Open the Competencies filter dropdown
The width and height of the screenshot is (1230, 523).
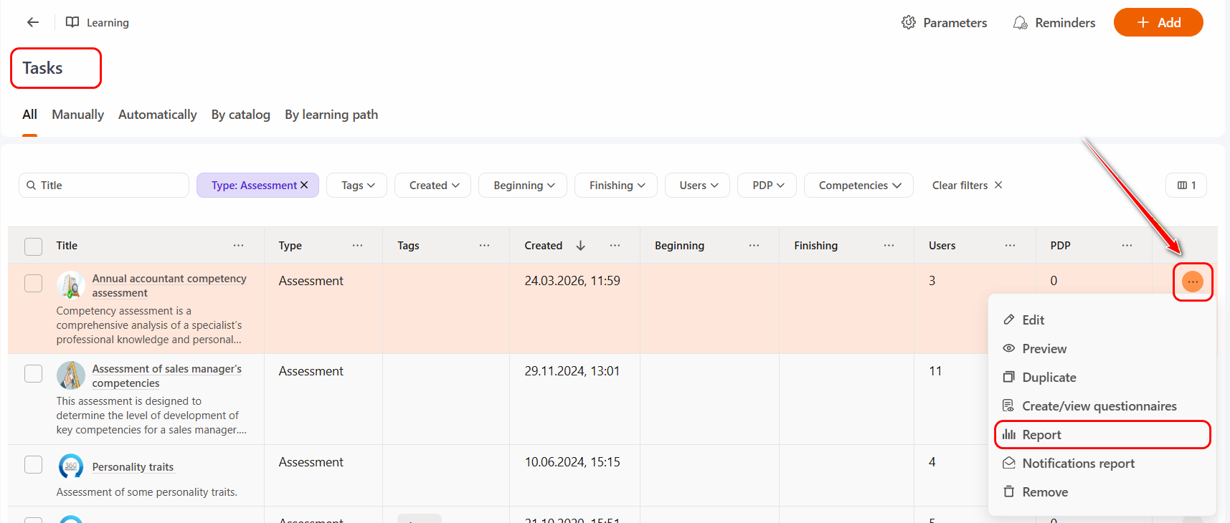click(x=858, y=186)
